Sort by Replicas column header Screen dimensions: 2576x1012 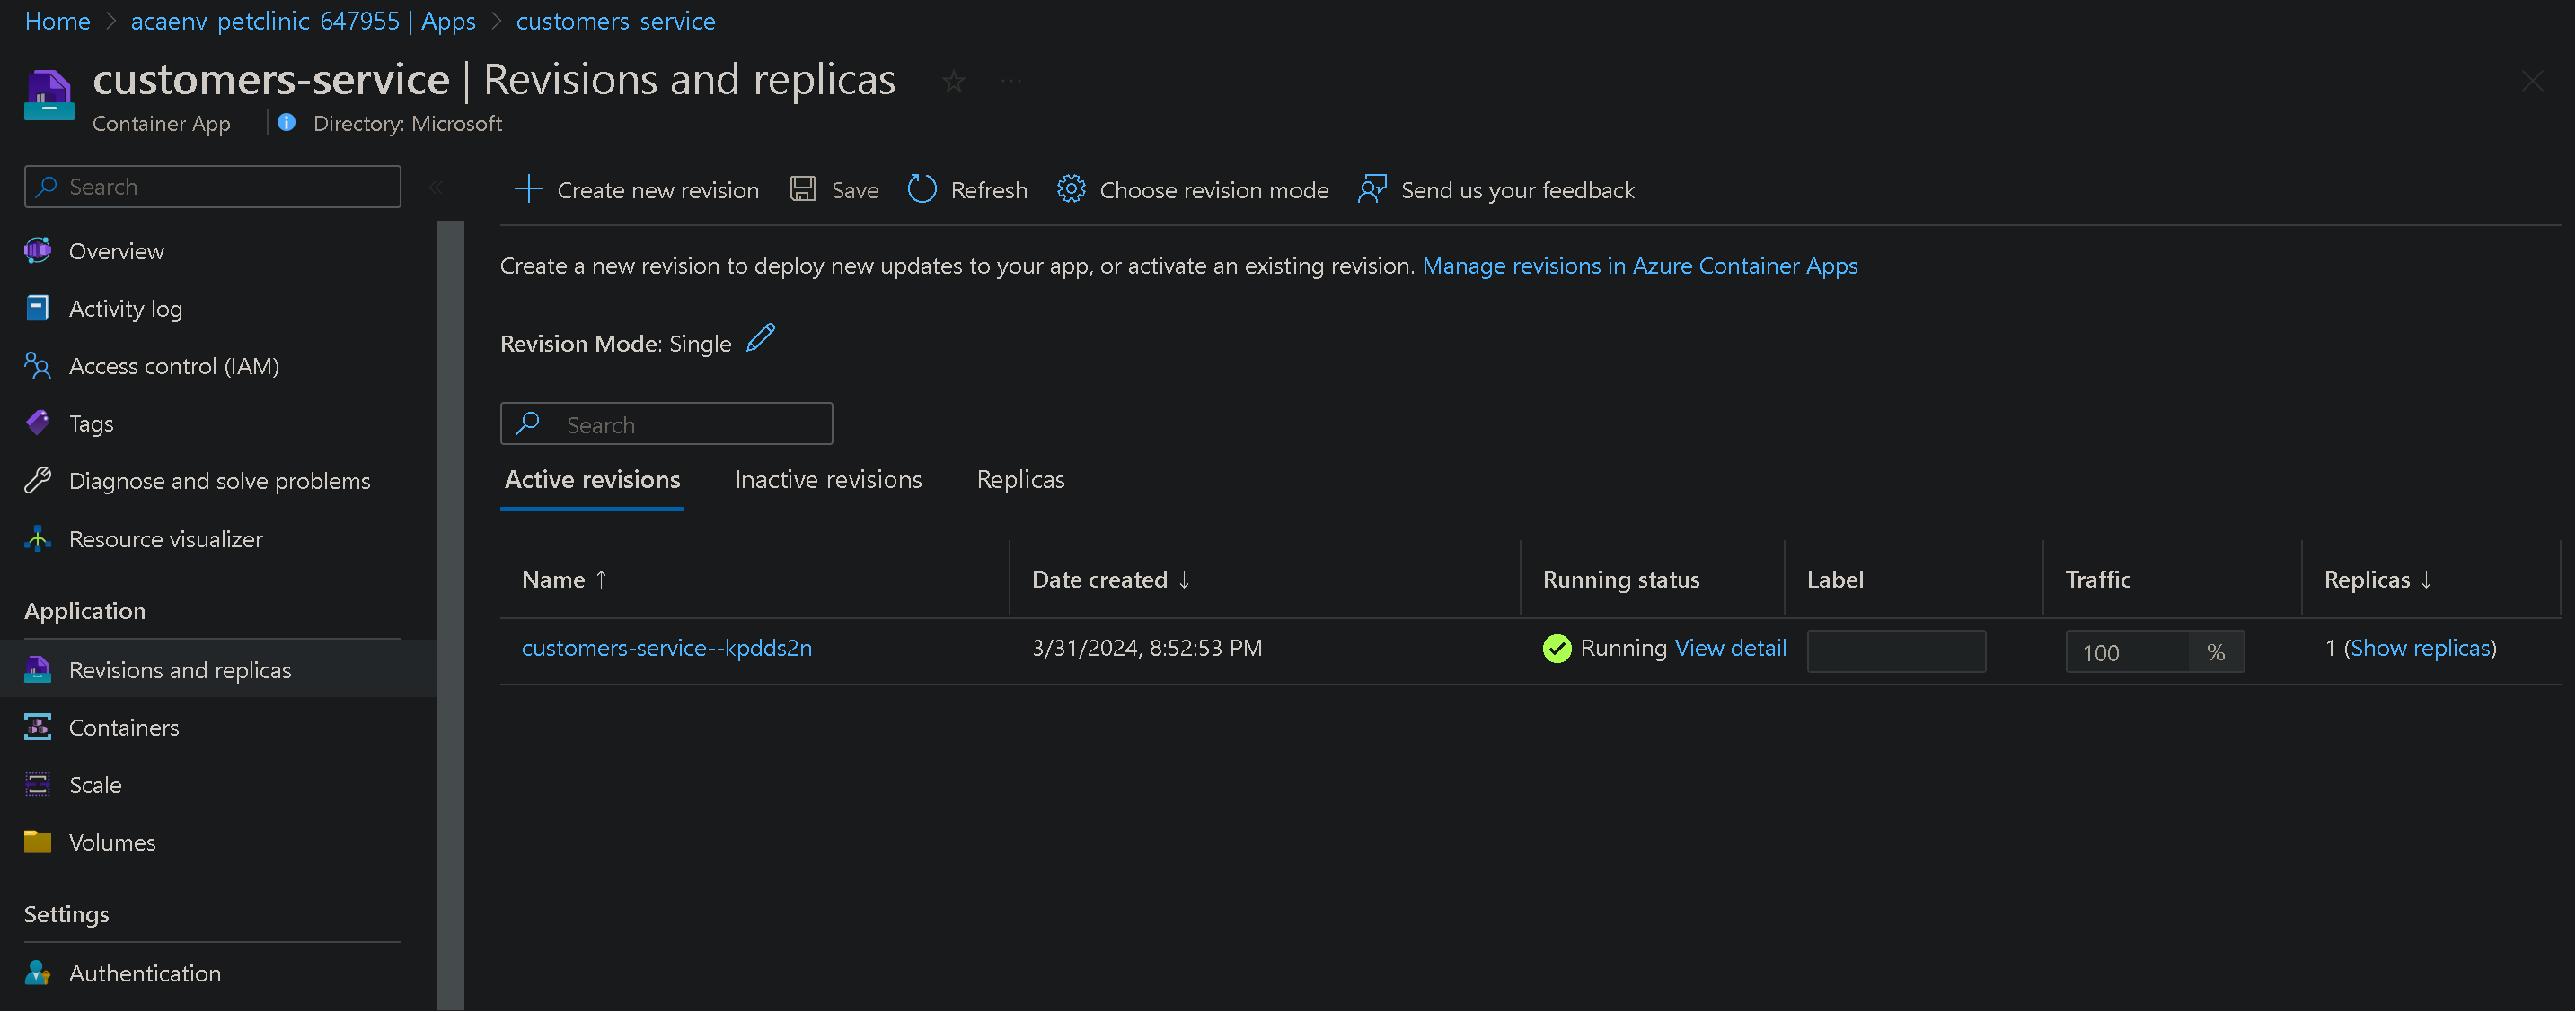point(2378,580)
